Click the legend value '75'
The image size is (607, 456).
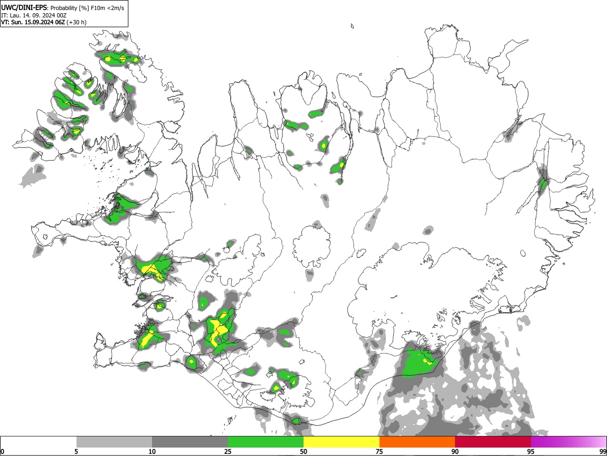(380, 451)
